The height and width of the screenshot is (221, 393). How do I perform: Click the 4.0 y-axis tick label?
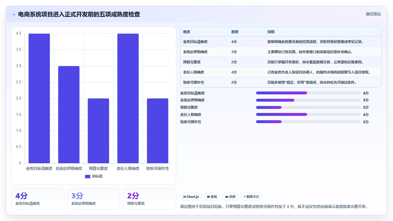[x=19, y=33]
